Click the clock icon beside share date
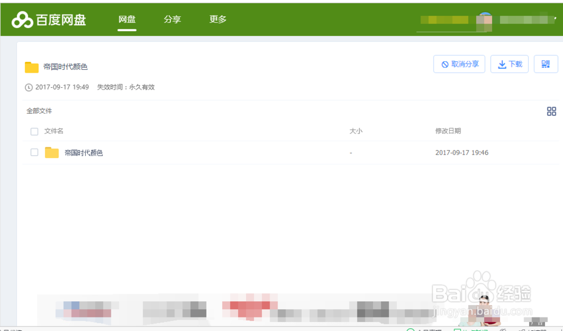563x331 pixels. click(x=29, y=87)
